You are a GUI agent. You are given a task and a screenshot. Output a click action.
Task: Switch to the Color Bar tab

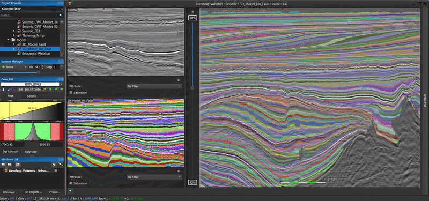[31, 152]
